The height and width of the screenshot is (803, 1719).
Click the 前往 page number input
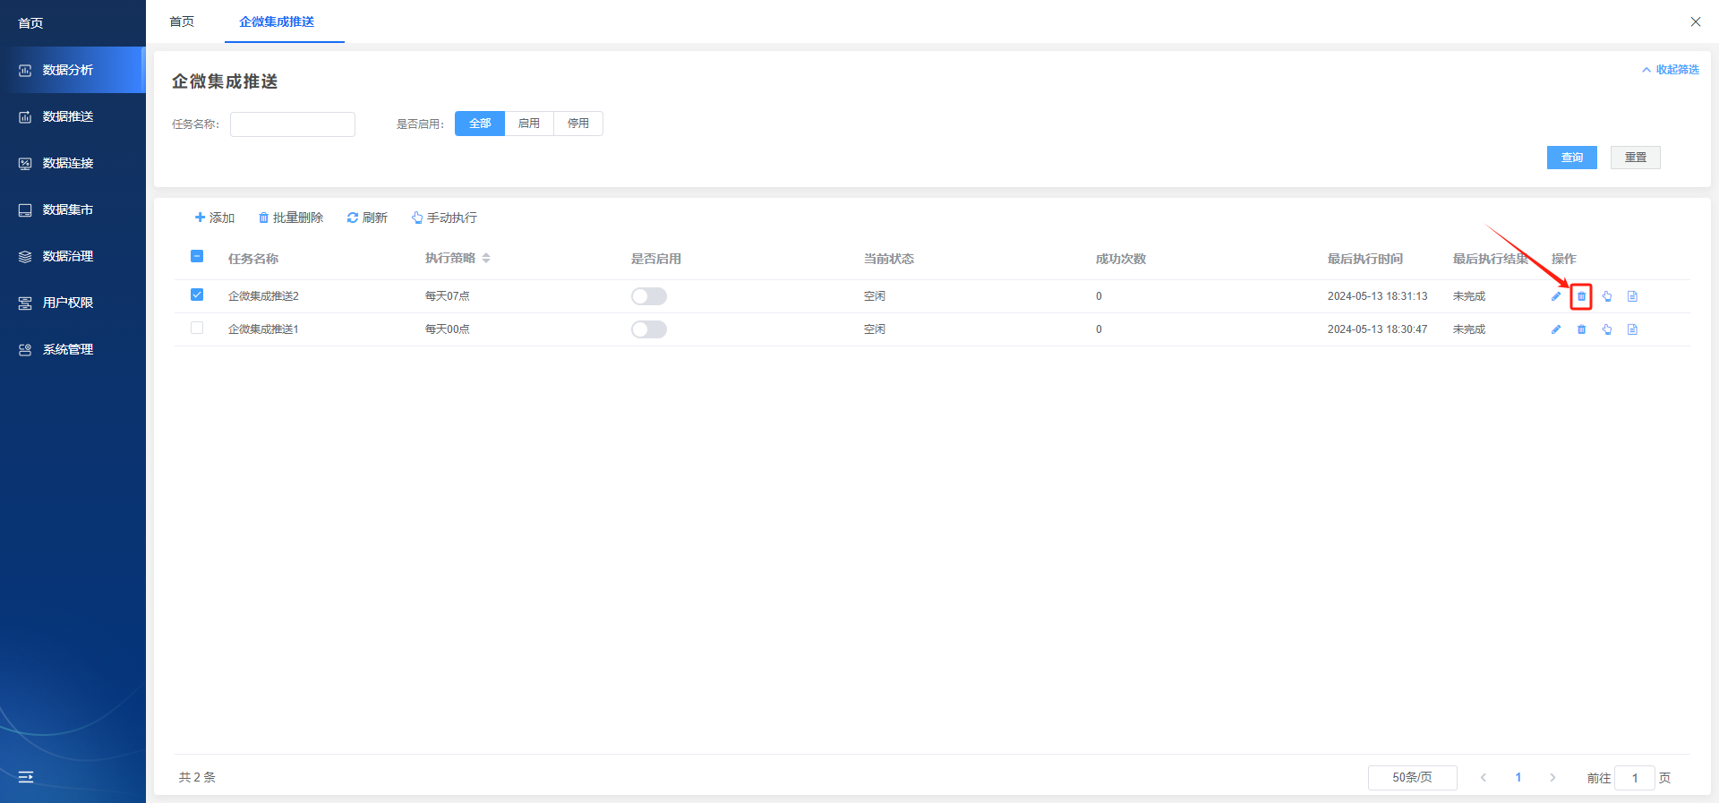tap(1635, 778)
